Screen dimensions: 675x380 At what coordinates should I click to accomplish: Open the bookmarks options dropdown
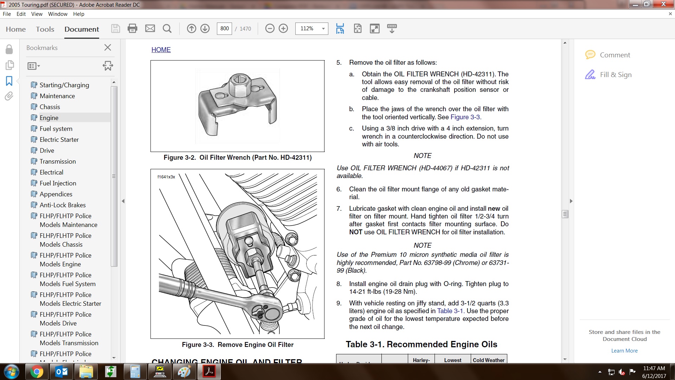click(x=34, y=66)
